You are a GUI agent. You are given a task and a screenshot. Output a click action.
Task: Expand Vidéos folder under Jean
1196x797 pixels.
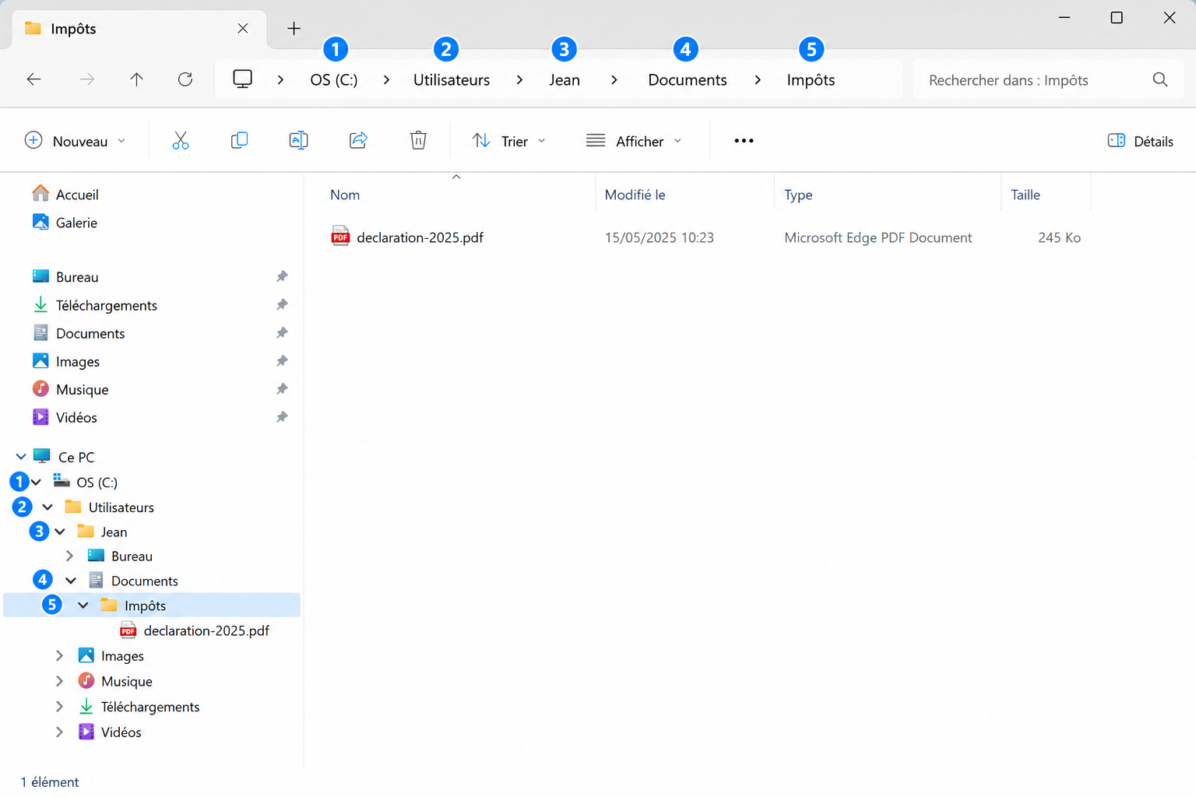59,732
